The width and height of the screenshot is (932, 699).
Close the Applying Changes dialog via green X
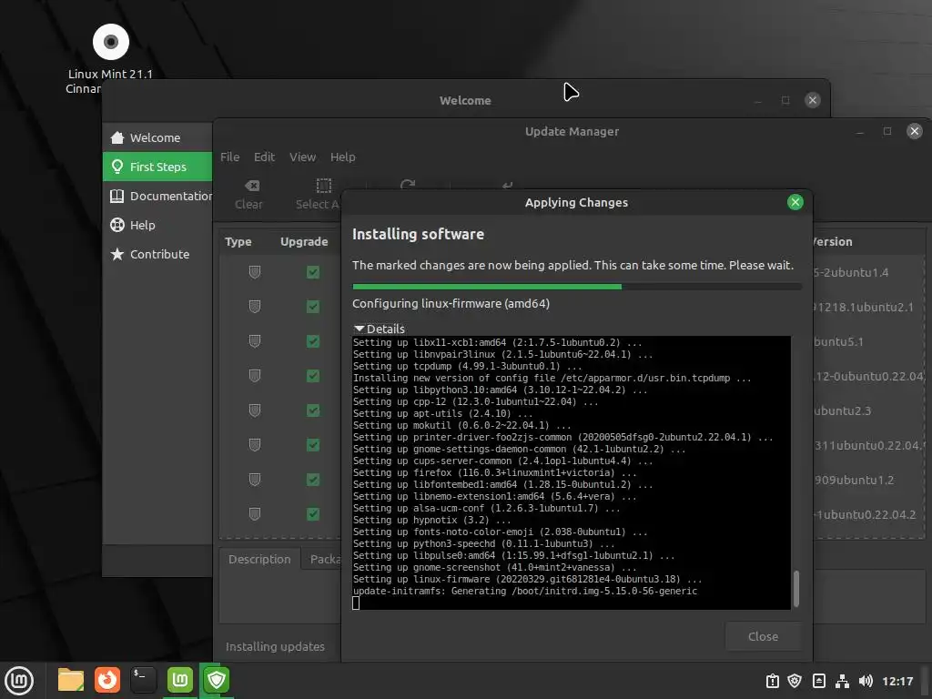[x=795, y=202]
